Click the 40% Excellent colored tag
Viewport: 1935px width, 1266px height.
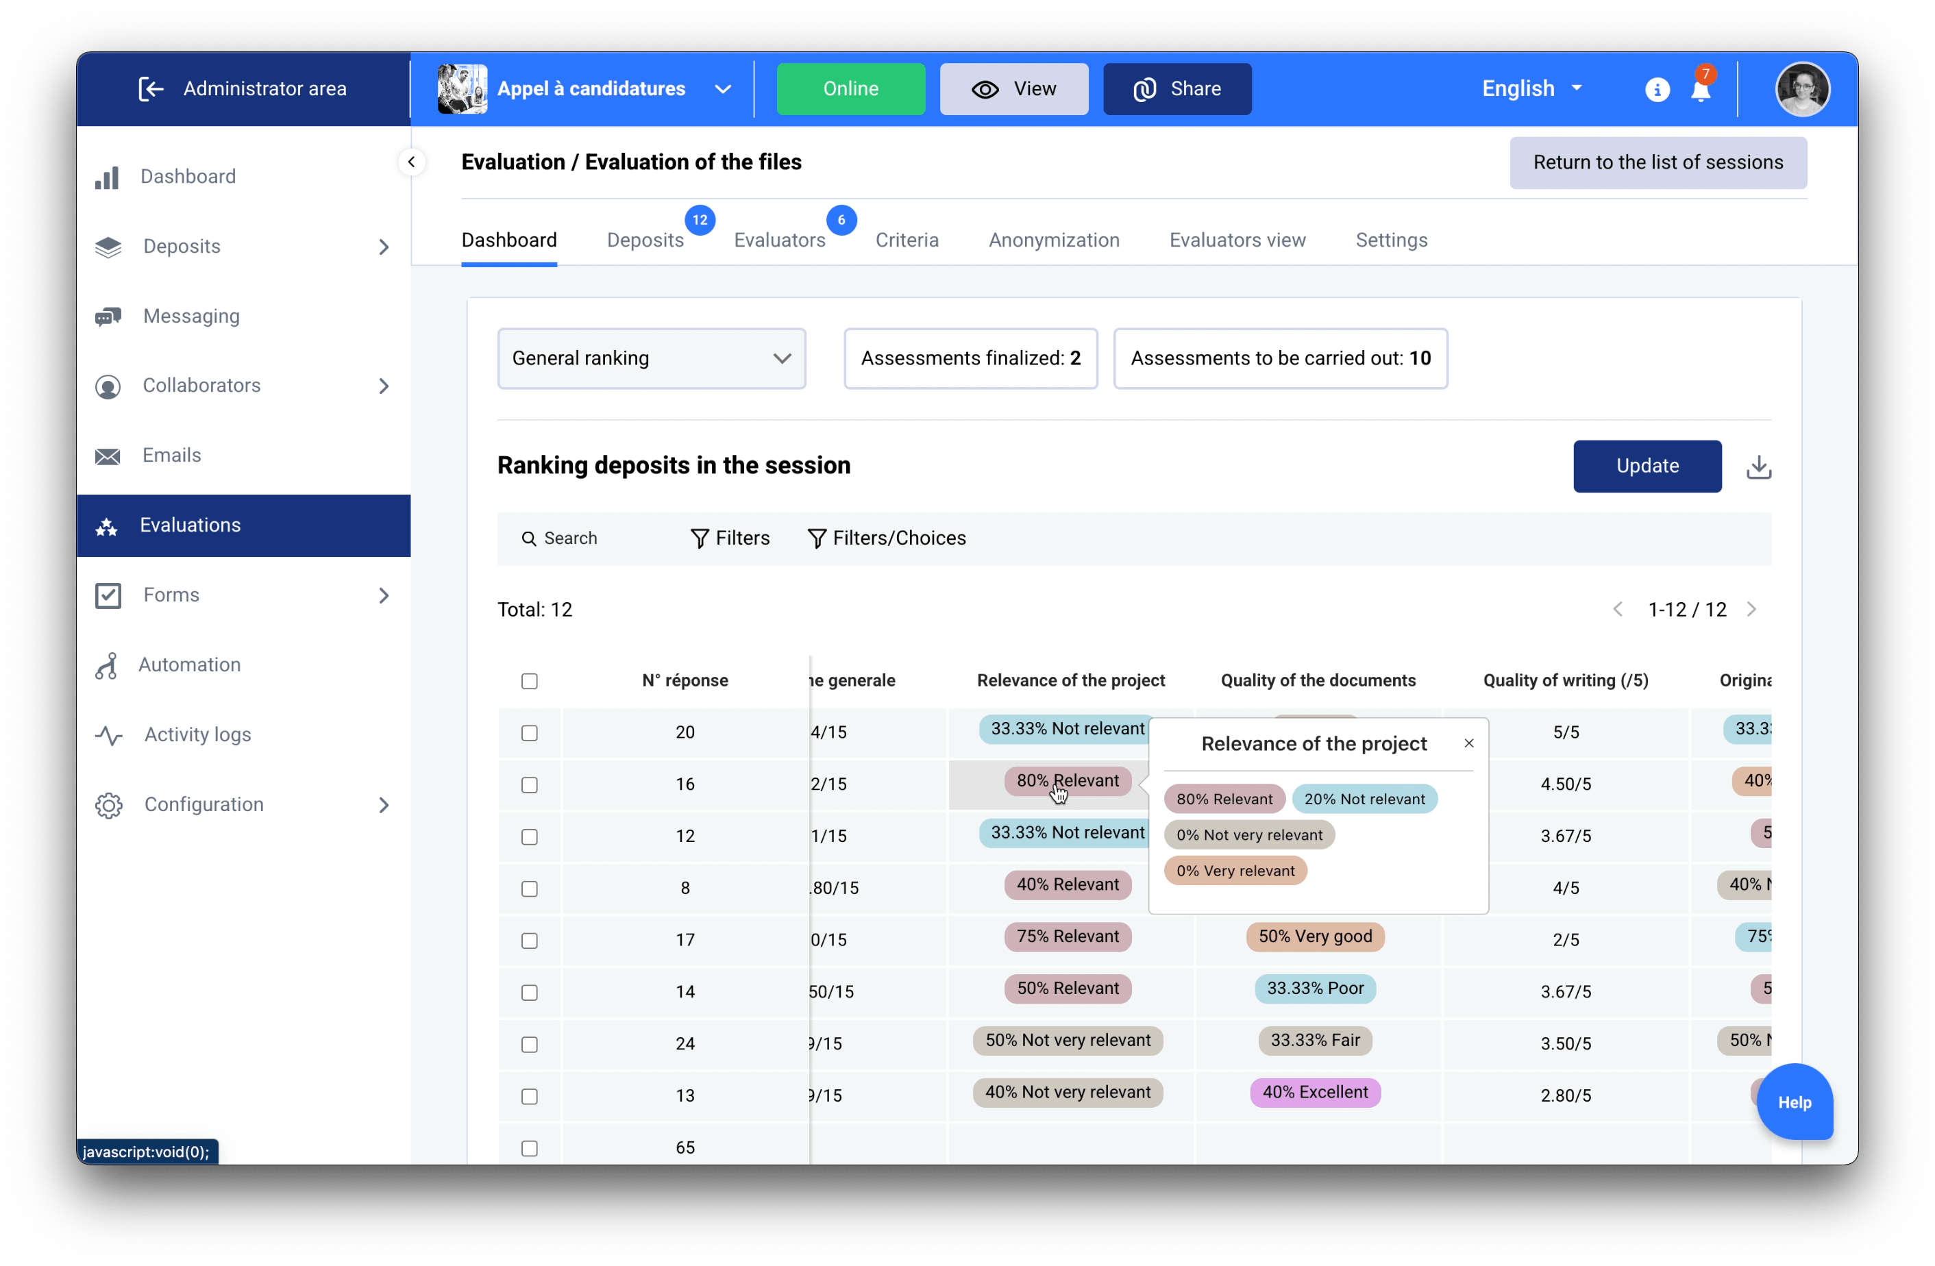click(x=1315, y=1092)
